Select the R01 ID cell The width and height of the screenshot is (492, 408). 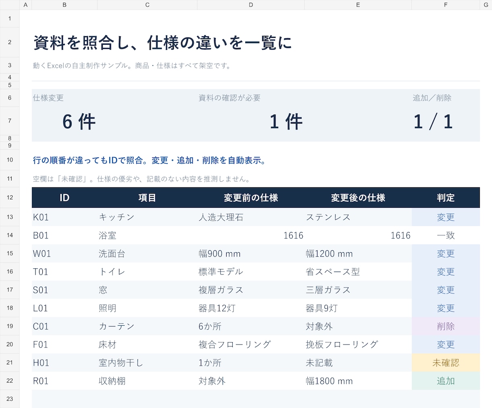point(65,381)
